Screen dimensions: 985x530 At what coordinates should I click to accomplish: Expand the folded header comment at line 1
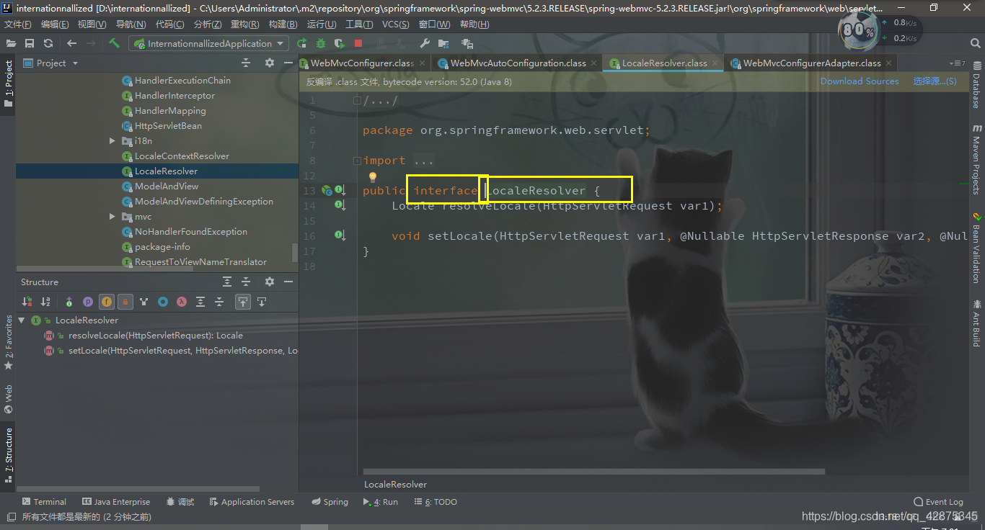click(357, 100)
